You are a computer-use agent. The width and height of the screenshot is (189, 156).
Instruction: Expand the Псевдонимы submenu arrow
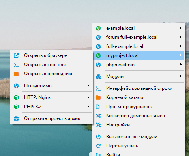point(88,86)
